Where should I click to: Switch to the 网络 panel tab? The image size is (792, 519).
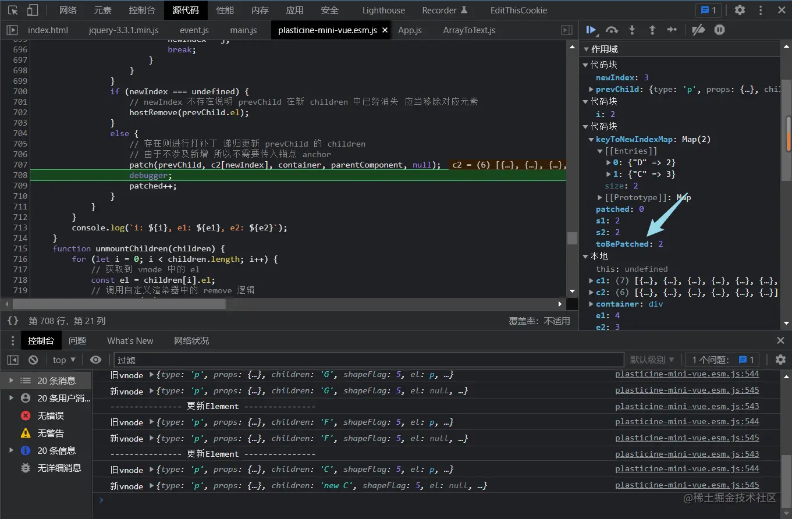click(68, 10)
